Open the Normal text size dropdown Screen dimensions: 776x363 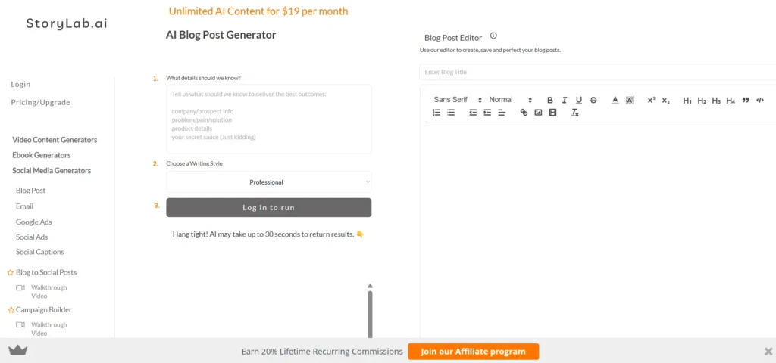(x=510, y=100)
